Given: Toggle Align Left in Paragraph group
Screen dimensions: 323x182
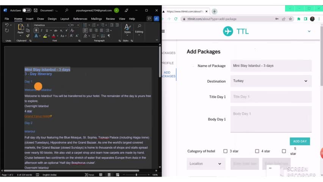Looking at the screenshot, I should tap(85, 30).
